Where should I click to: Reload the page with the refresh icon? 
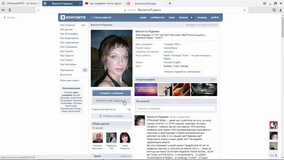(x=38, y=10)
